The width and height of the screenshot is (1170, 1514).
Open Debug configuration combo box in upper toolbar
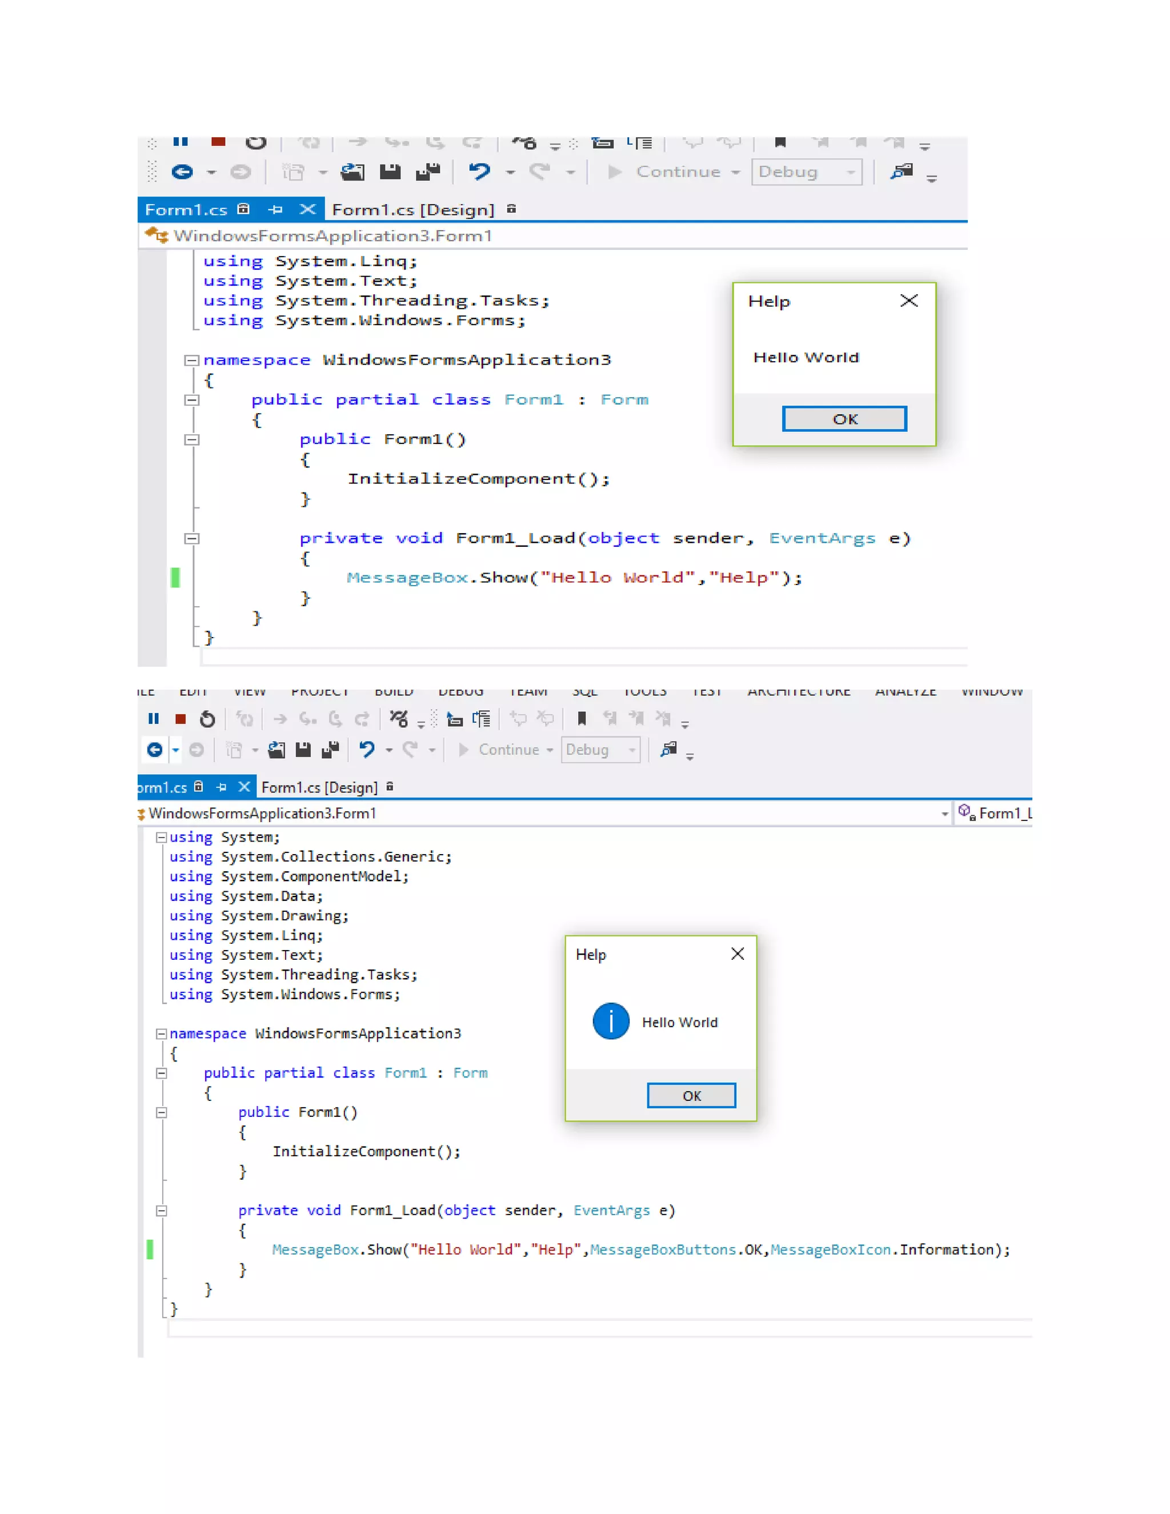pyautogui.click(x=806, y=171)
